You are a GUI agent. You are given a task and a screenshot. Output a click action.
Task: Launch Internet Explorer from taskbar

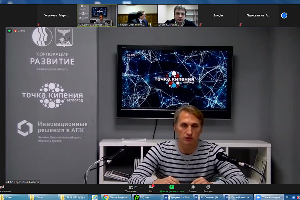coord(95,197)
